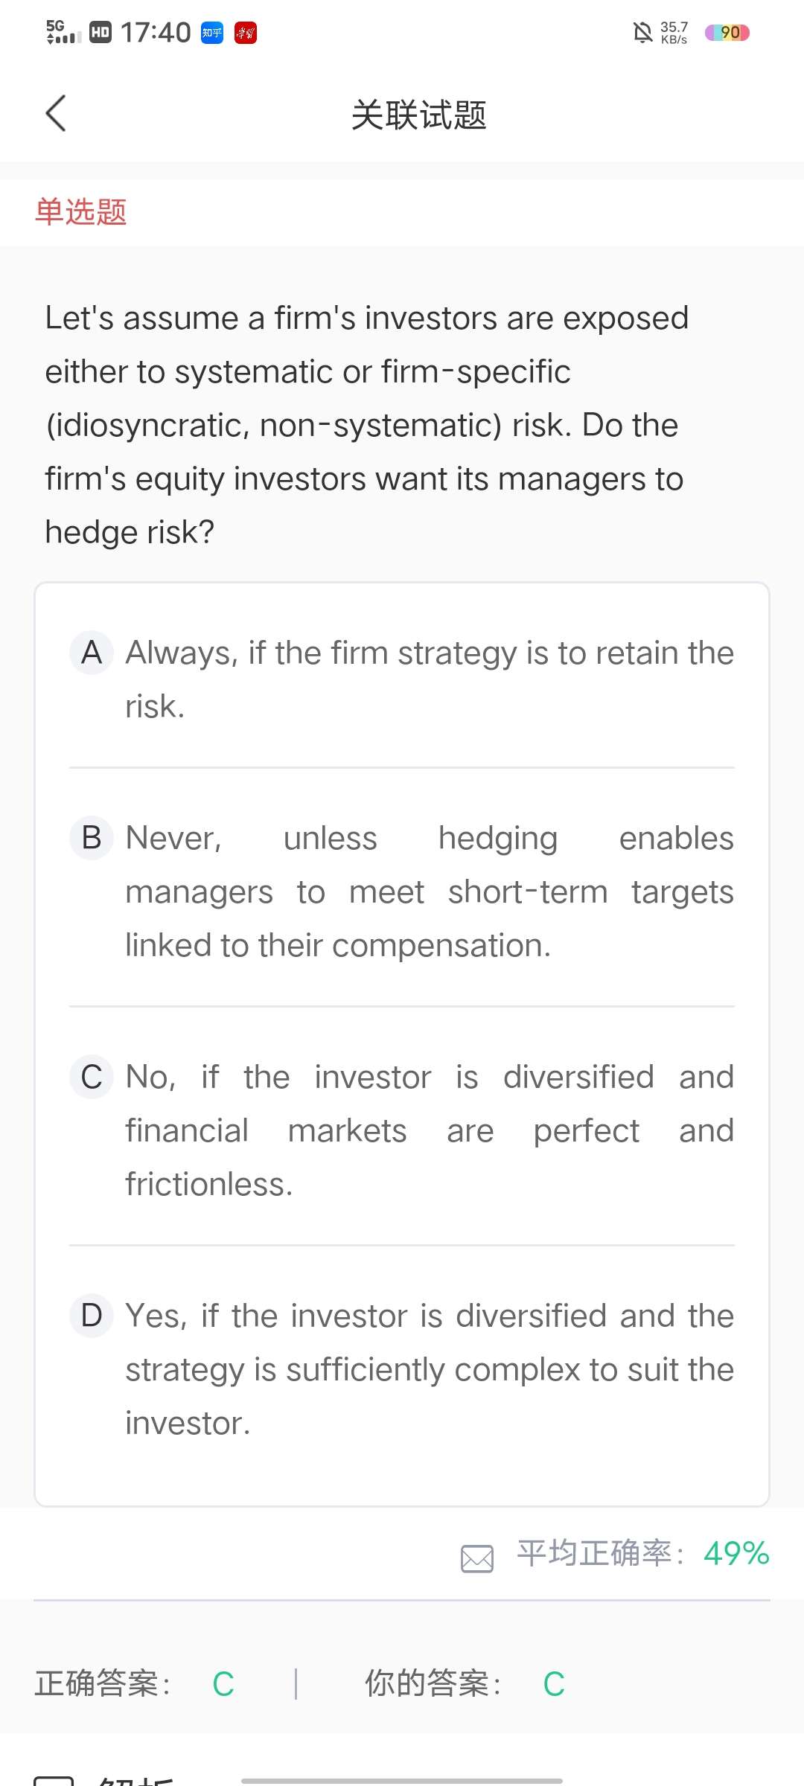Tap the battery level indicator
The width and height of the screenshot is (804, 1786).
pos(727,33)
